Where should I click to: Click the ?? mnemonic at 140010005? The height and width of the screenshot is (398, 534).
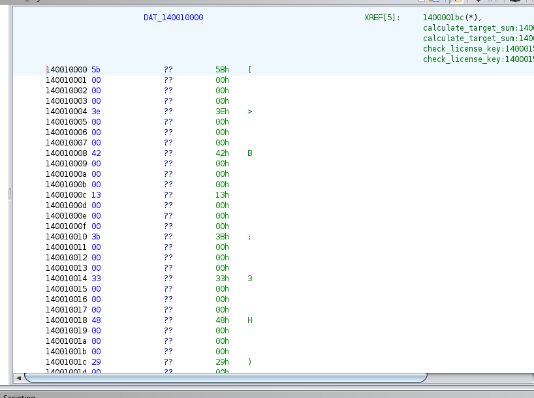[168, 122]
